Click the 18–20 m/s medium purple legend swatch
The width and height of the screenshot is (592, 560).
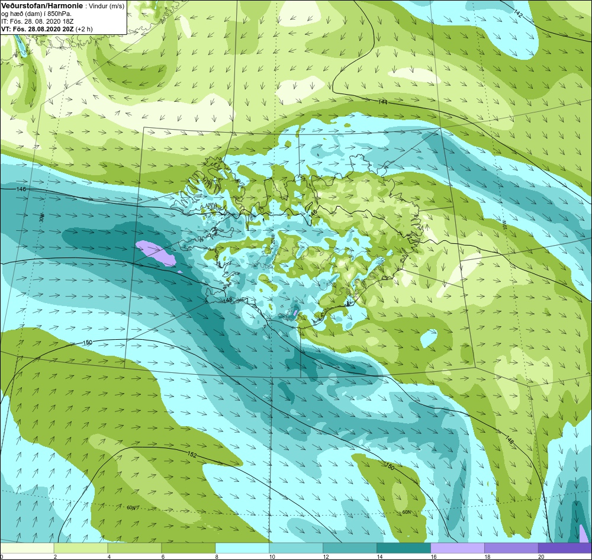click(x=511, y=548)
